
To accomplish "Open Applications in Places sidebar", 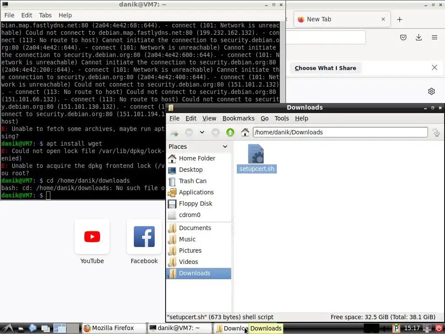I will [x=199, y=192].
